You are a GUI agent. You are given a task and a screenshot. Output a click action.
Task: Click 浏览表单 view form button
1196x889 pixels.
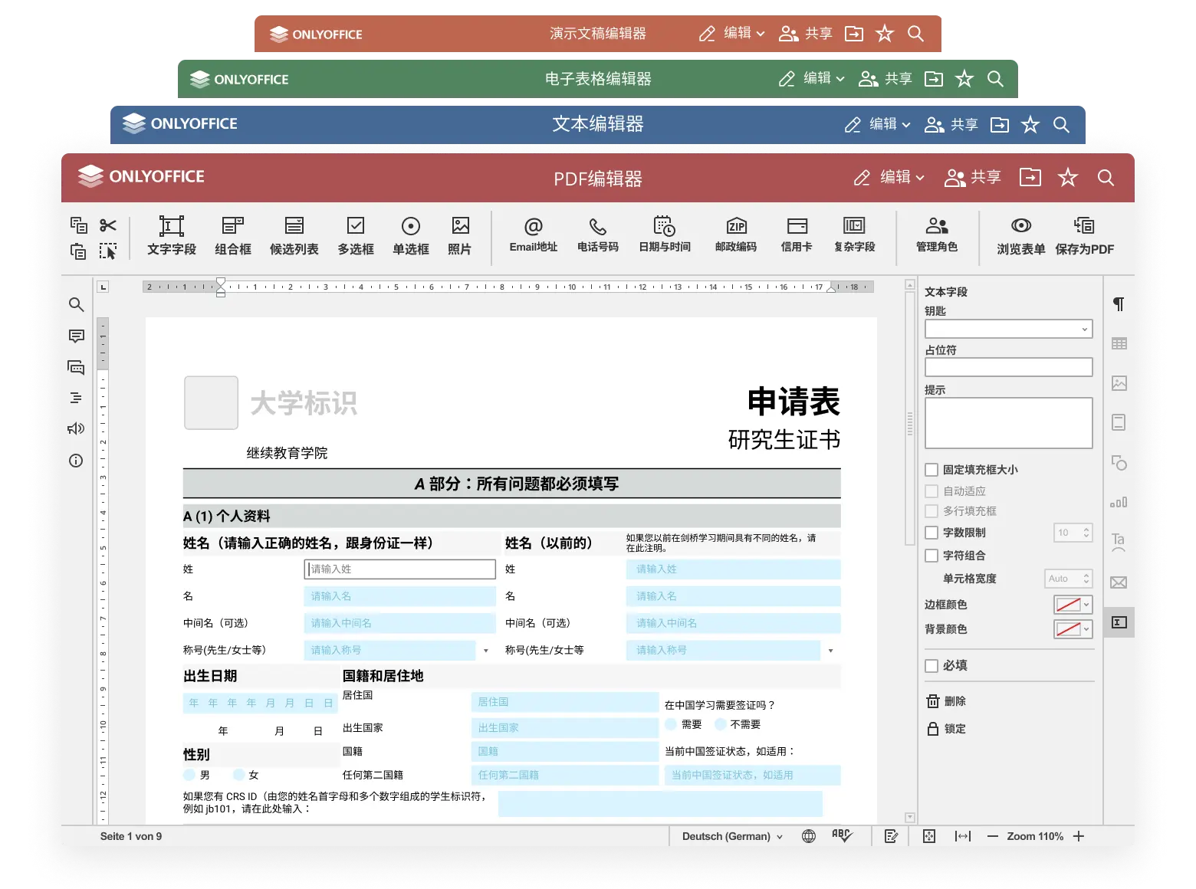pyautogui.click(x=1021, y=235)
